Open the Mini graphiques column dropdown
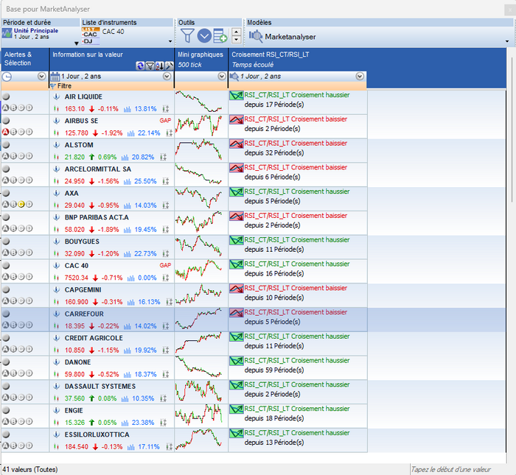This screenshot has width=516, height=475. click(221, 77)
